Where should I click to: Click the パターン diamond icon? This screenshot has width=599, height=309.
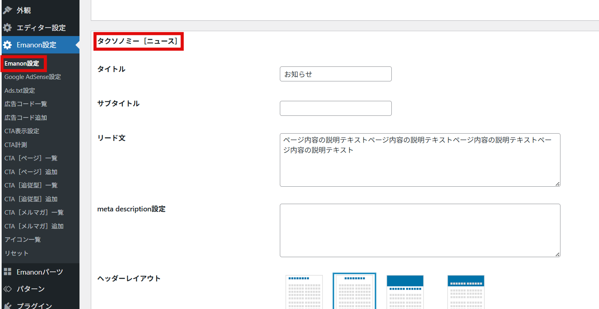tap(7, 289)
